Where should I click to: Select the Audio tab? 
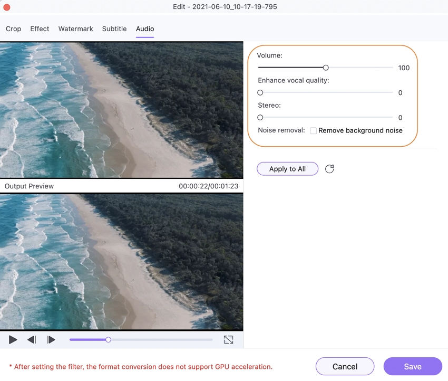tap(145, 29)
